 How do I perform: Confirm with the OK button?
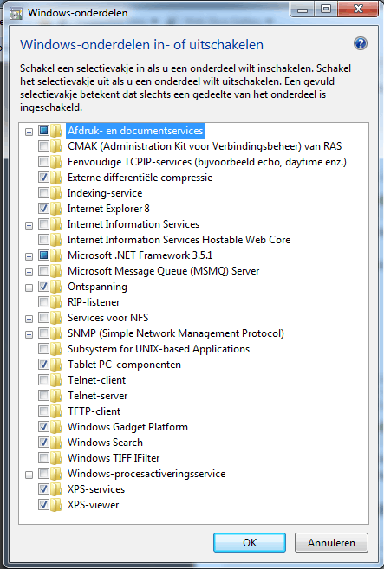(250, 543)
